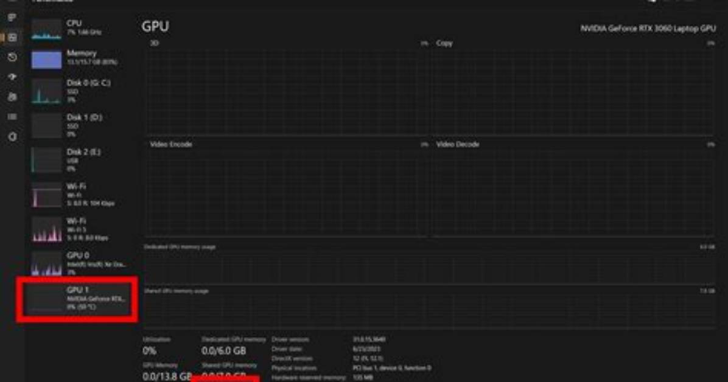Select the Wi-Fi entry showing 104 Kbps
This screenshot has height=382, width=728.
pos(79,195)
